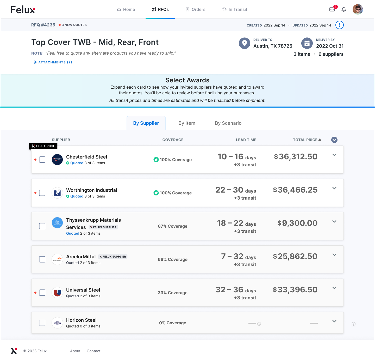Screen dimensions: 375x362
Task: Open the About footer link
Action: 75,351
